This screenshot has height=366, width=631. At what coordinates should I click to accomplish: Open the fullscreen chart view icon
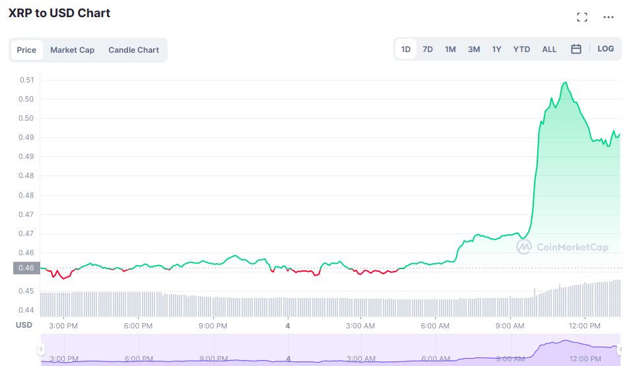coord(582,17)
